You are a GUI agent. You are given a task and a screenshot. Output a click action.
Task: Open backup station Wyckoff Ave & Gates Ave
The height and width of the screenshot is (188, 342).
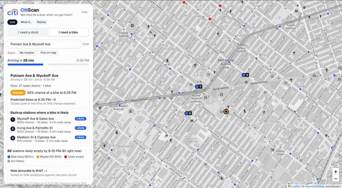48,120
